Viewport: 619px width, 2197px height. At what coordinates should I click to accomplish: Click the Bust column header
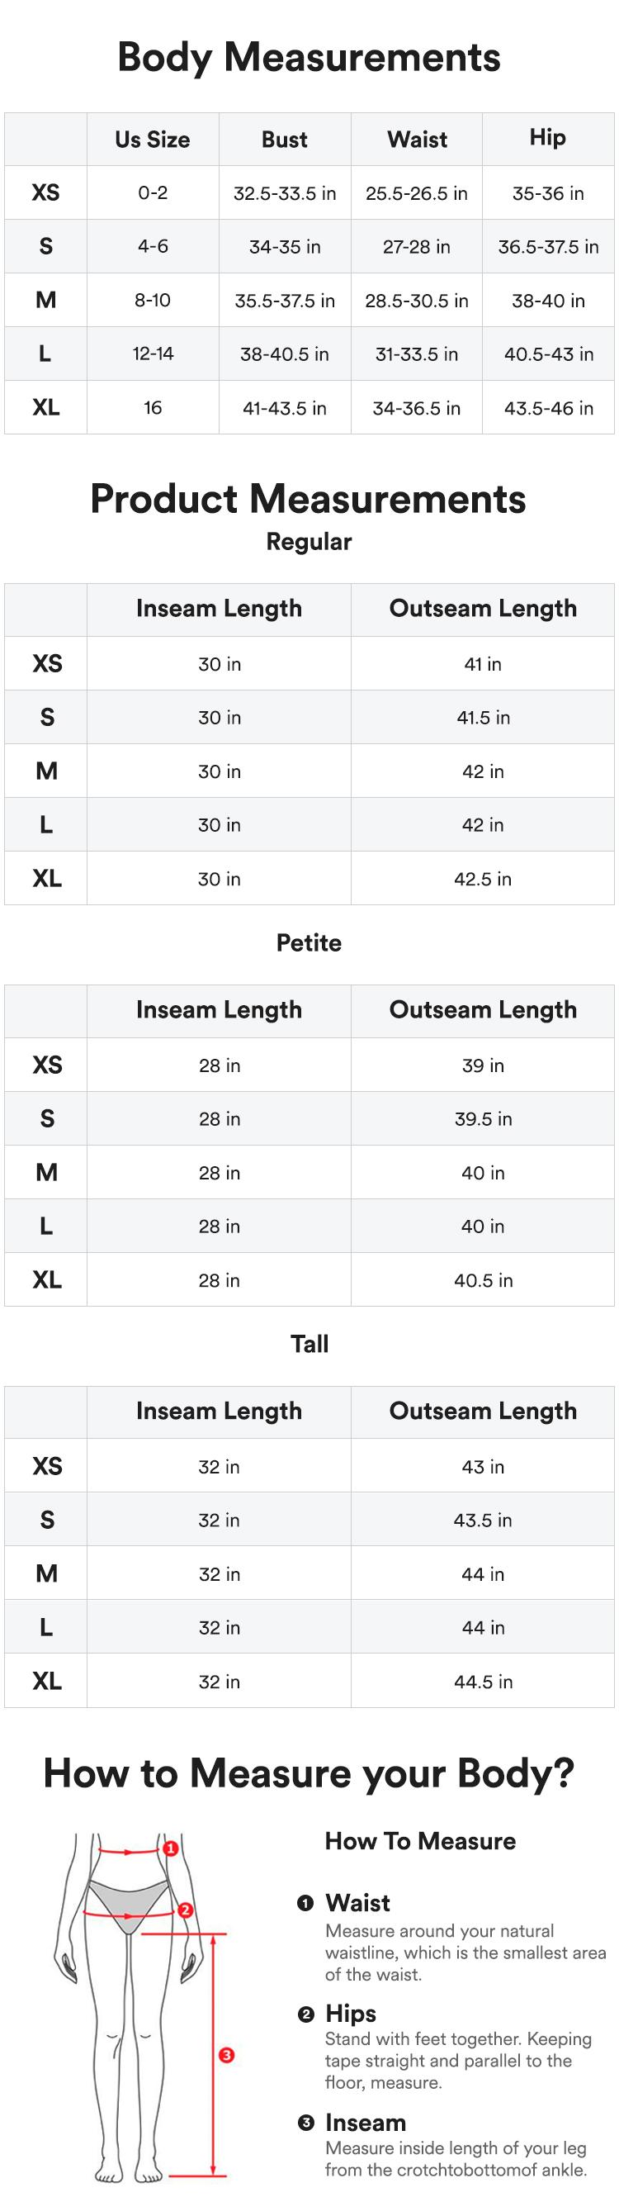[x=285, y=139]
